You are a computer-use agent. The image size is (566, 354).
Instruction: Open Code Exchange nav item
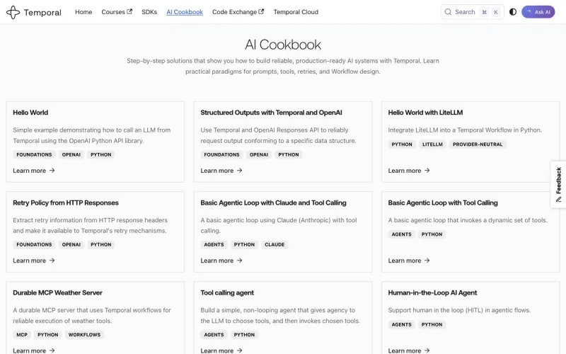pos(238,12)
